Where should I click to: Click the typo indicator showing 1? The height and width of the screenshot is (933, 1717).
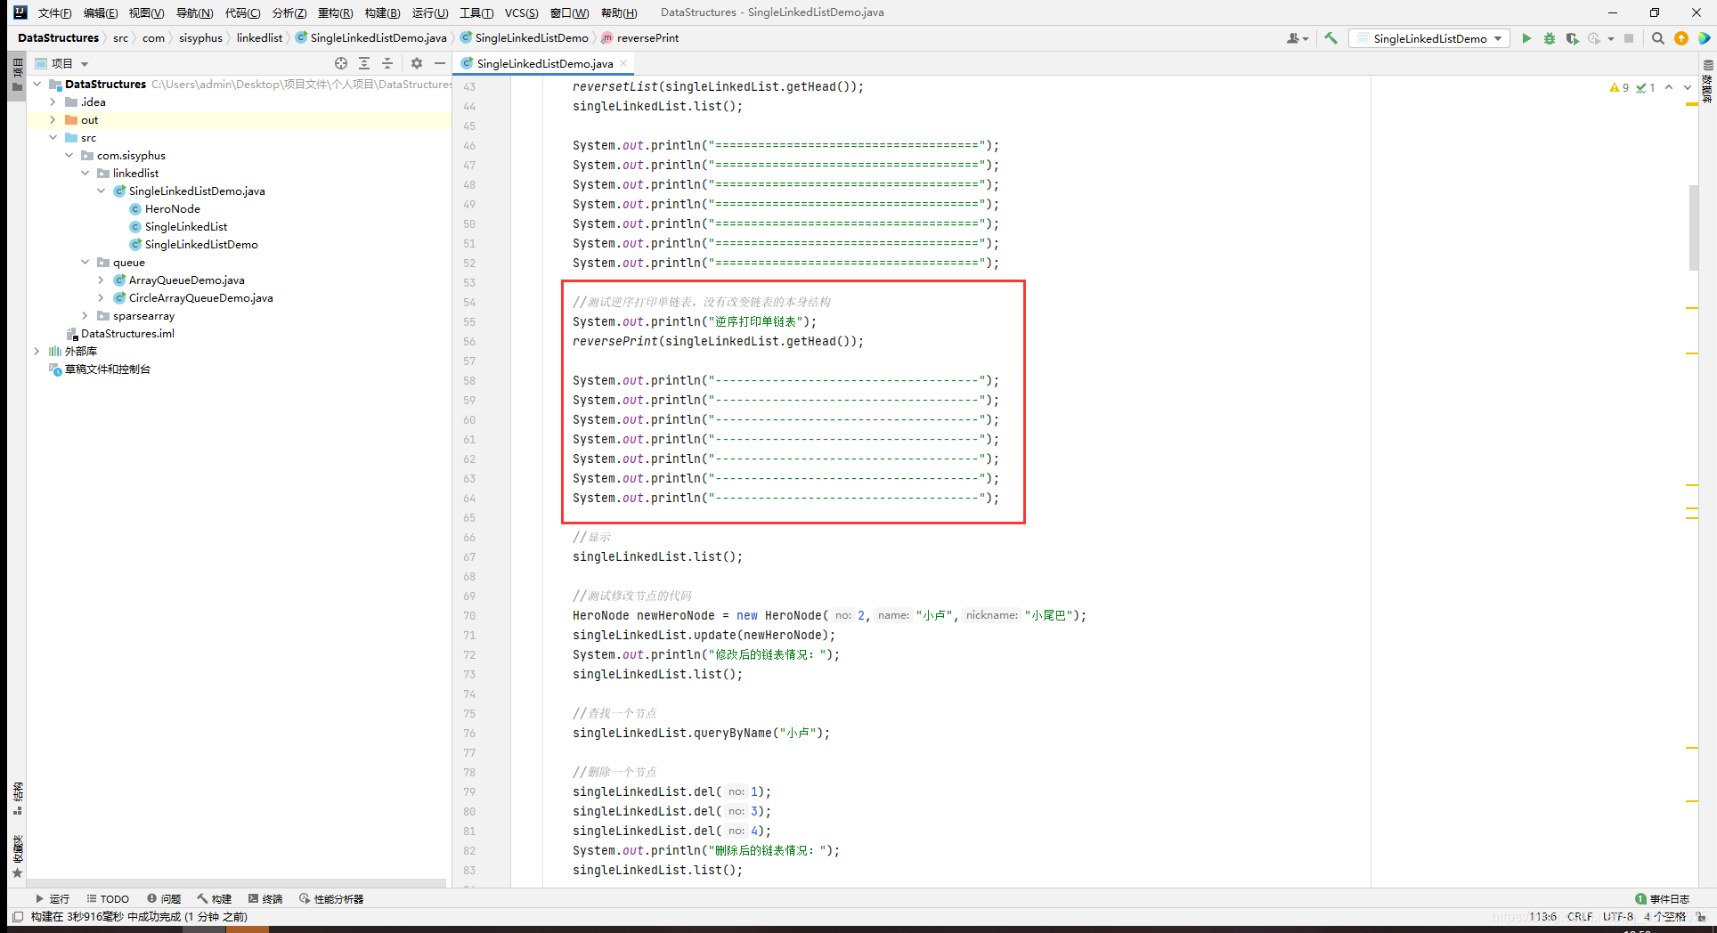(x=1646, y=87)
